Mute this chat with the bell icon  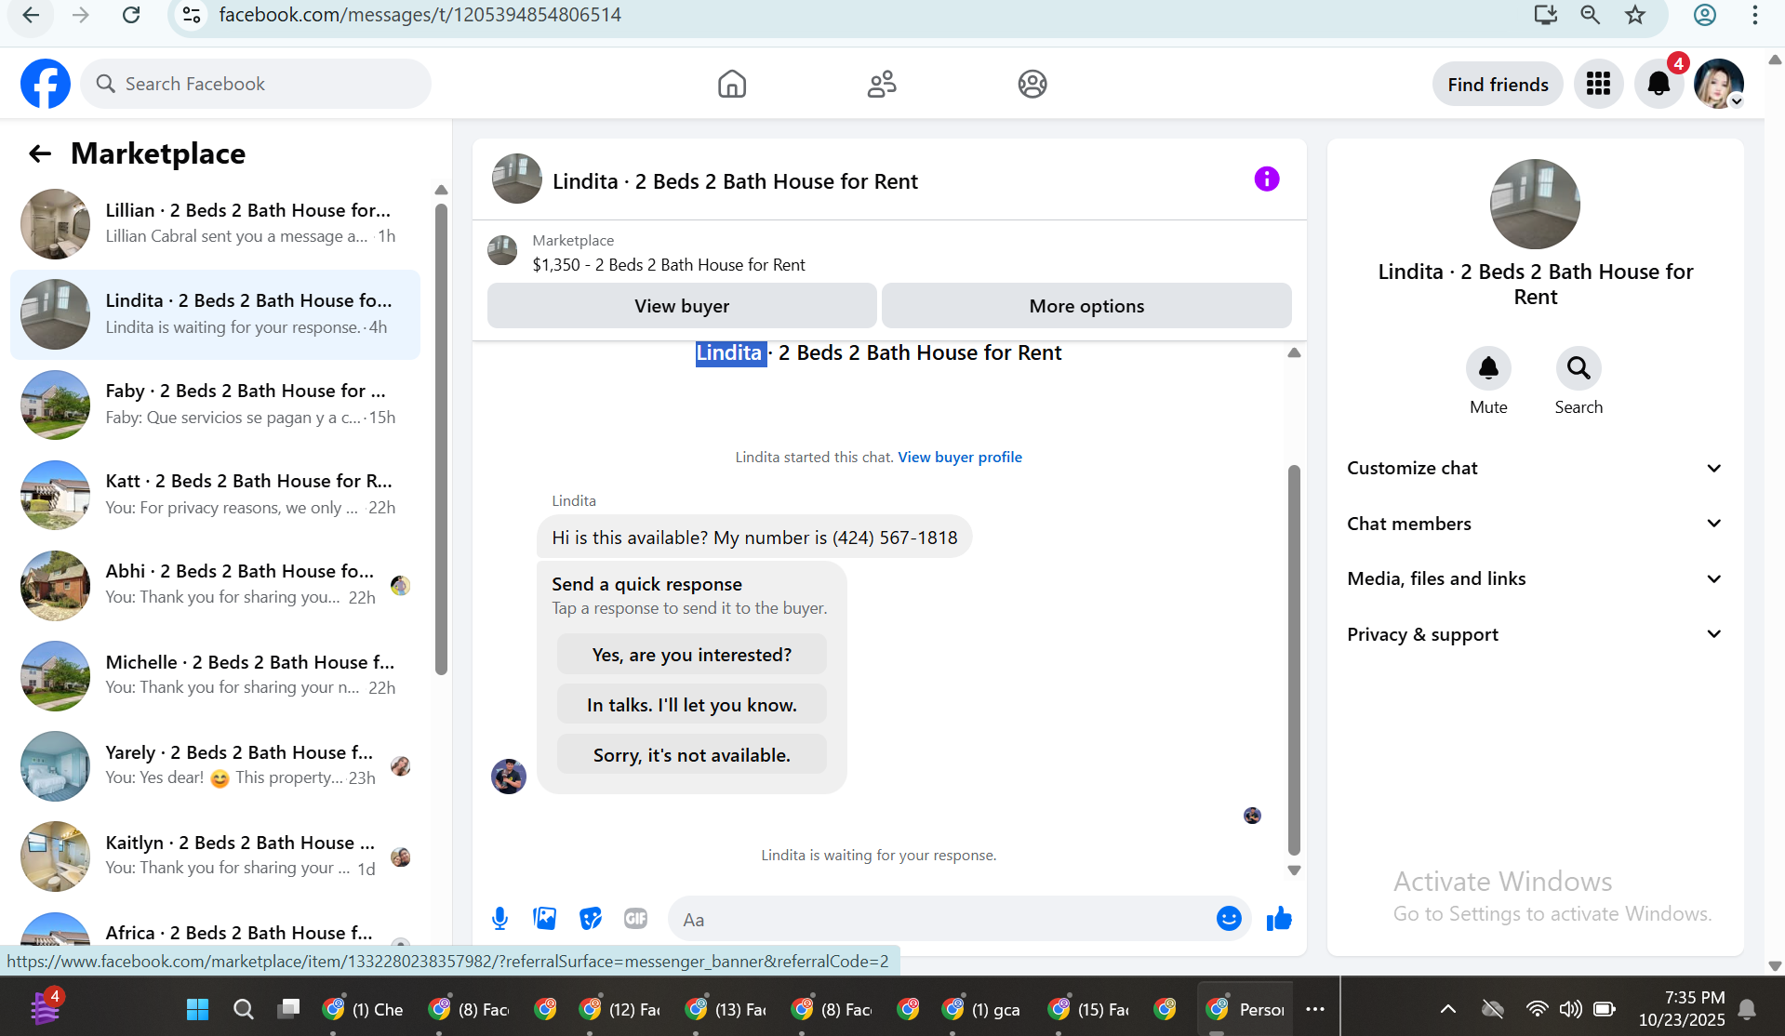tap(1488, 368)
